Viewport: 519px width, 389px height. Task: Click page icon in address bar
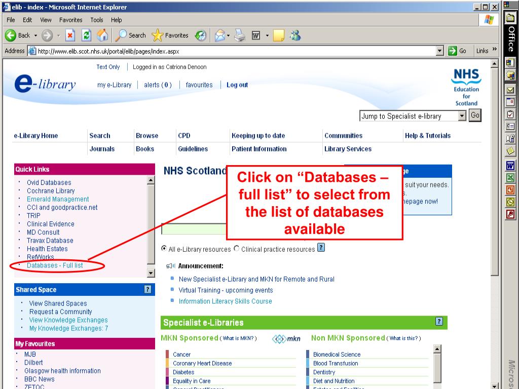coord(32,51)
